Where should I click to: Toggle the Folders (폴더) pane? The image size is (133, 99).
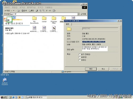pyautogui.click(x=31, y=11)
